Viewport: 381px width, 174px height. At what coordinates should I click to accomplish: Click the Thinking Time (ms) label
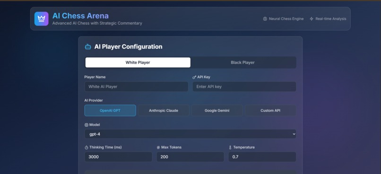pos(105,147)
